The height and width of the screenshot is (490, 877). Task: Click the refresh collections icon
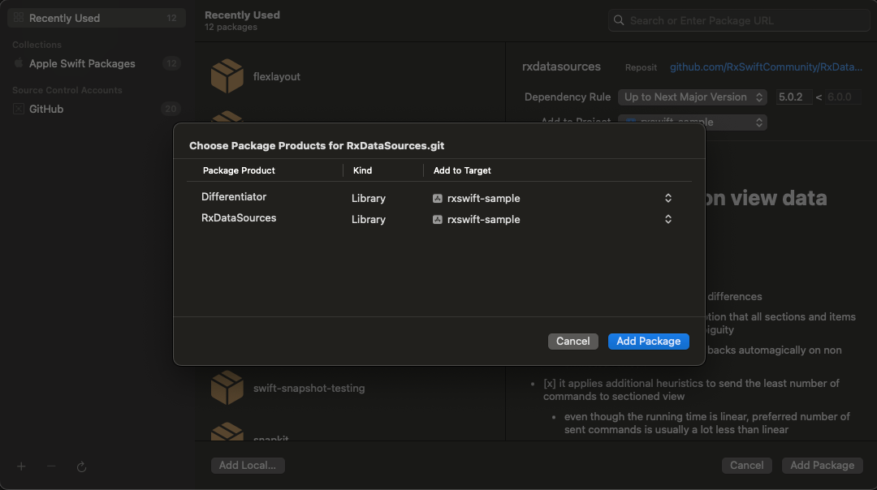[81, 466]
